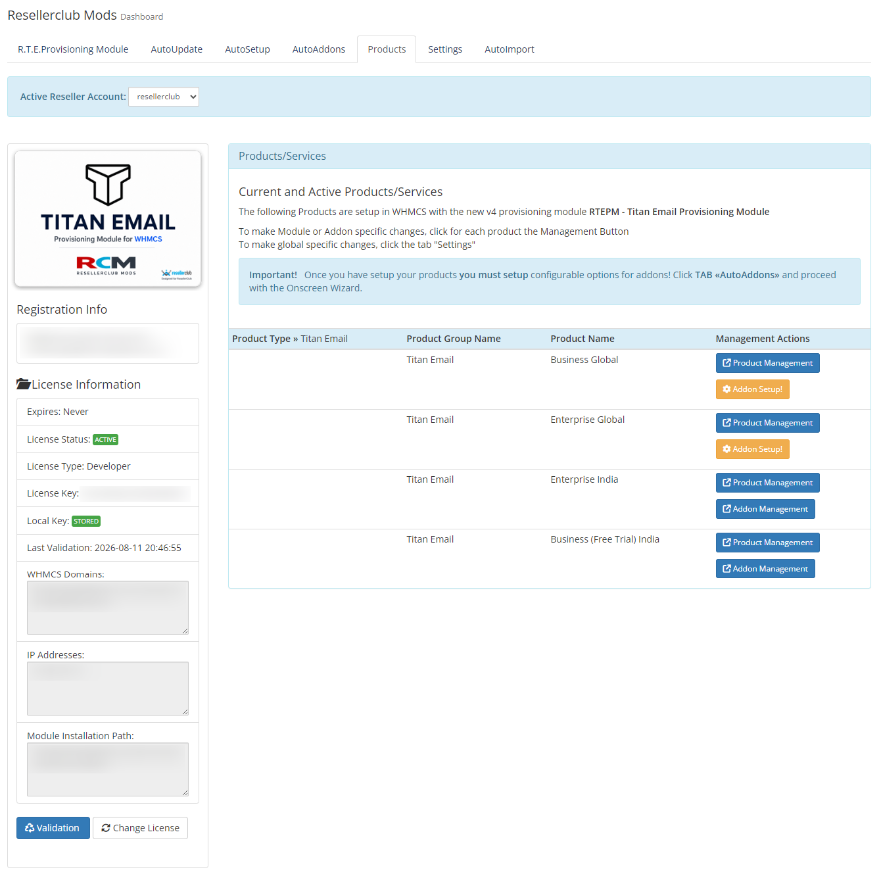Viewport: 881px width, 876px height.
Task: Click external-link icon on Free Trial India Addon Management
Action: (x=726, y=569)
